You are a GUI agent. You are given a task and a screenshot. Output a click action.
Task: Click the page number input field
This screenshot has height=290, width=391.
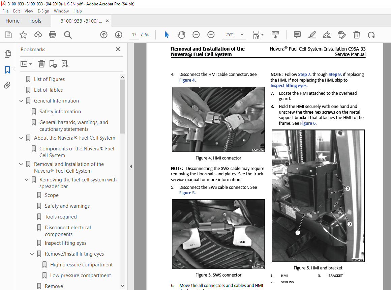pyautogui.click(x=134, y=35)
